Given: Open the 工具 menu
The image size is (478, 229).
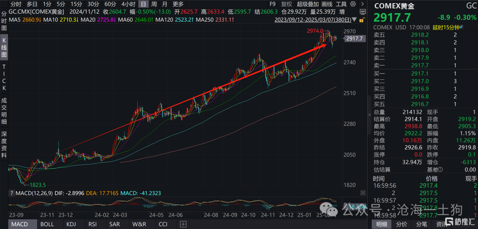Looking at the screenshot, I should [341, 4].
